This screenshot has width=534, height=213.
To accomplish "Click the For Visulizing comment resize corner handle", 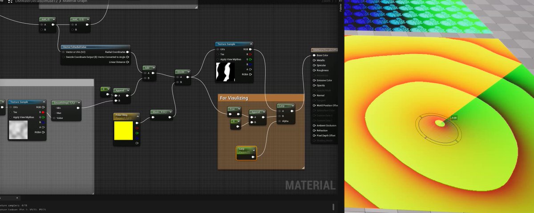I will point(303,167).
